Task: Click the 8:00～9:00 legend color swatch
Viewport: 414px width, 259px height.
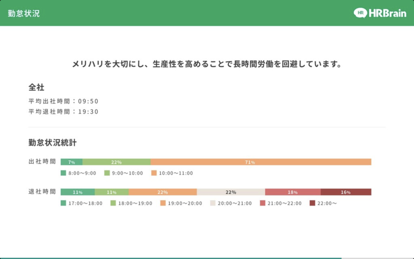Action: 63,173
